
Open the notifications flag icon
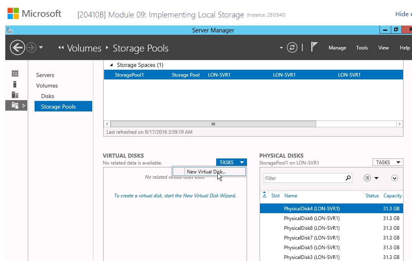pyautogui.click(x=314, y=47)
